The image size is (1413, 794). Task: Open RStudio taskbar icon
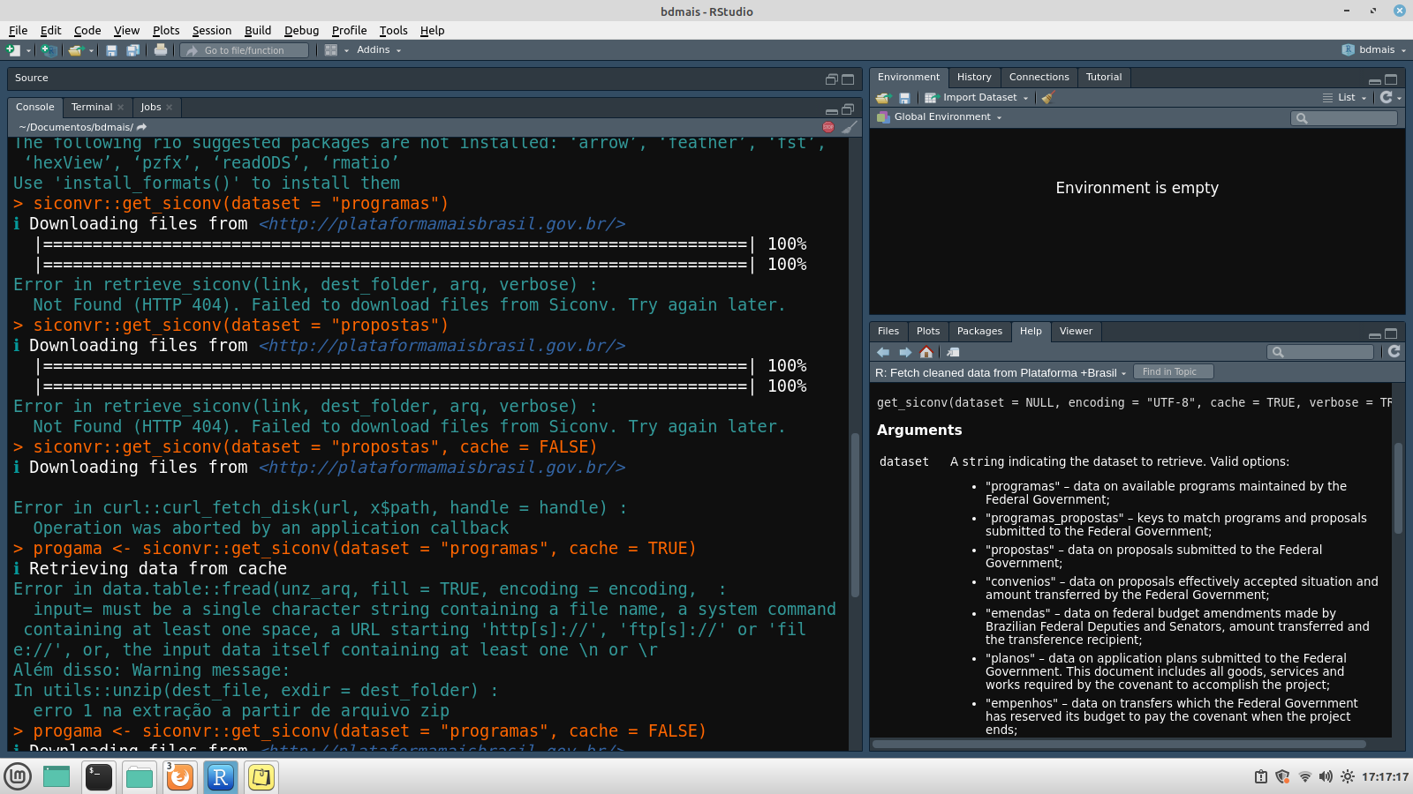point(221,776)
